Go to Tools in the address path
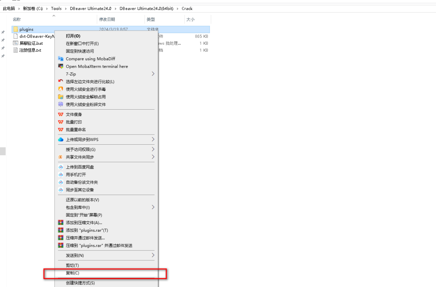436x287 pixels. click(x=56, y=8)
